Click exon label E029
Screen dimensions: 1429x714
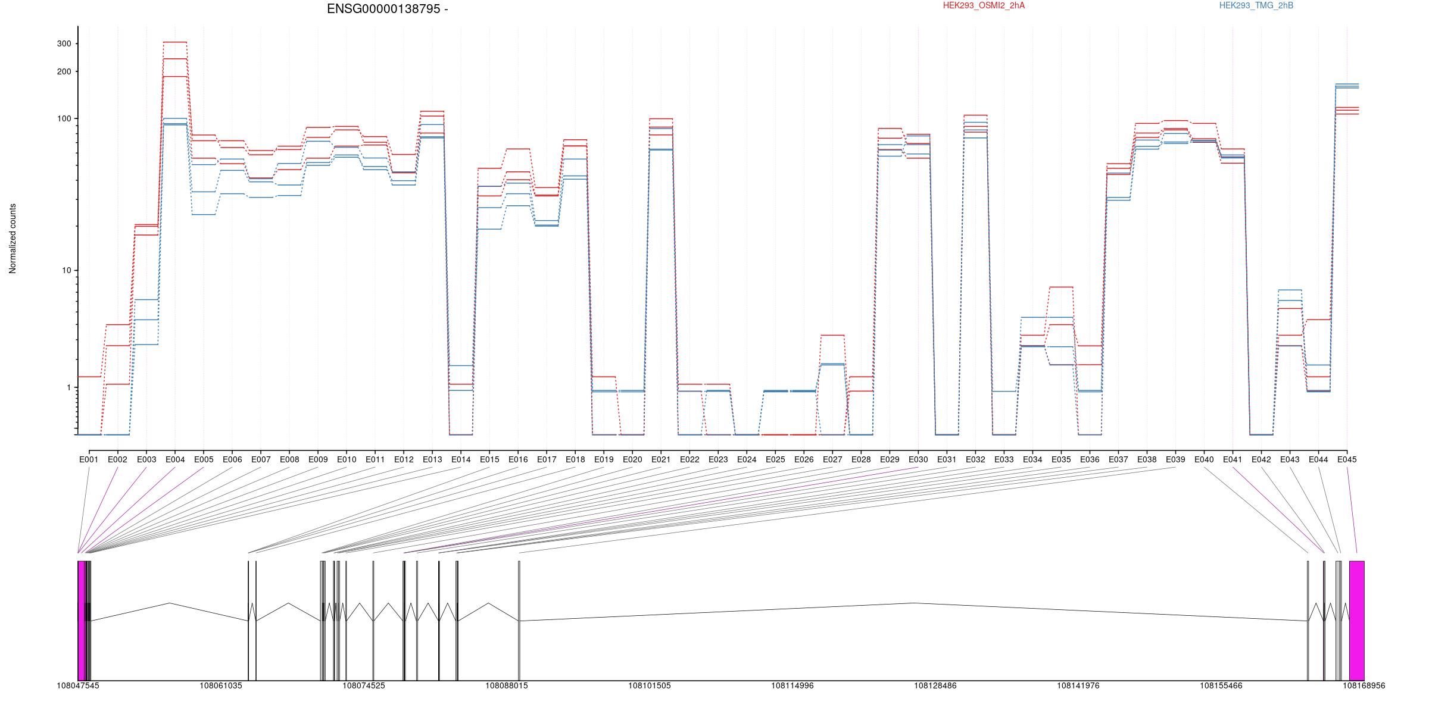[x=890, y=459]
